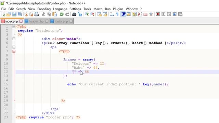The height and width of the screenshot is (123, 219).
Task: Toggle Show All Characters pilcrow icon
Action: pos(117,14)
